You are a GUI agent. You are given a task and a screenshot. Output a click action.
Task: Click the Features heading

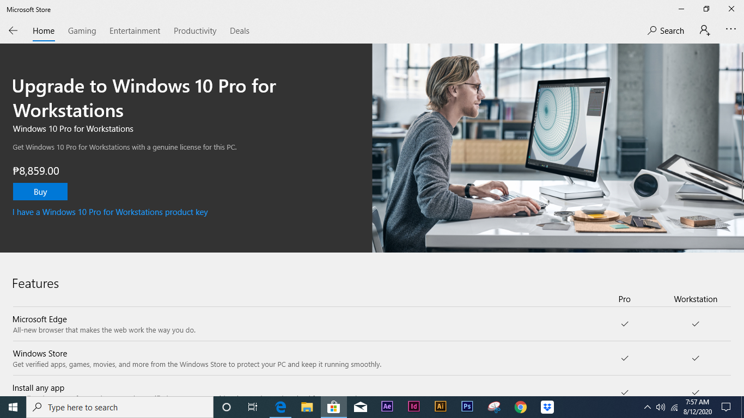point(35,284)
